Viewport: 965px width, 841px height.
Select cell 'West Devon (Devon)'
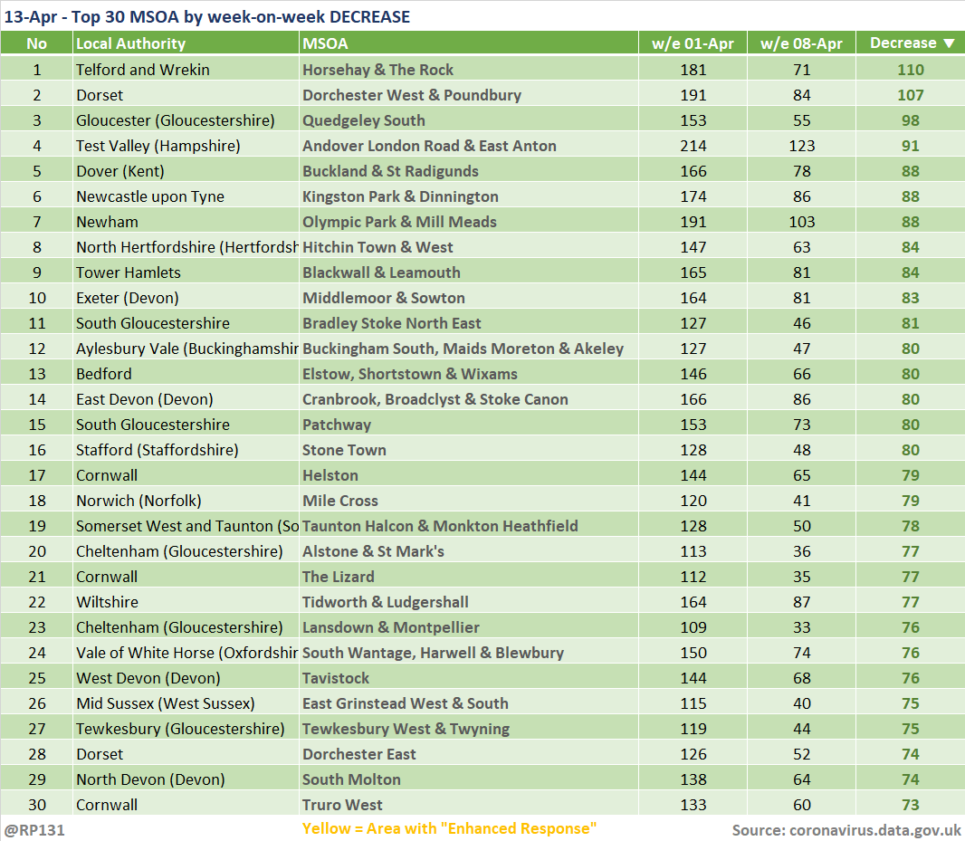click(x=186, y=678)
